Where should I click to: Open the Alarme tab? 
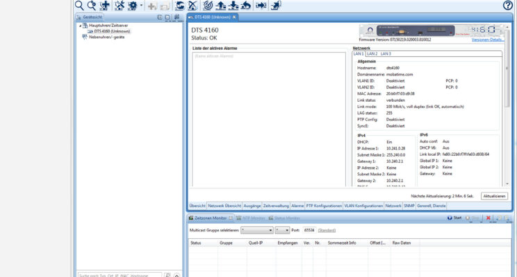(x=297, y=206)
